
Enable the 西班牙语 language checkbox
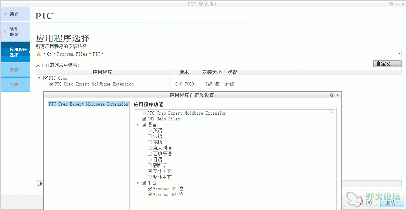[150, 154]
